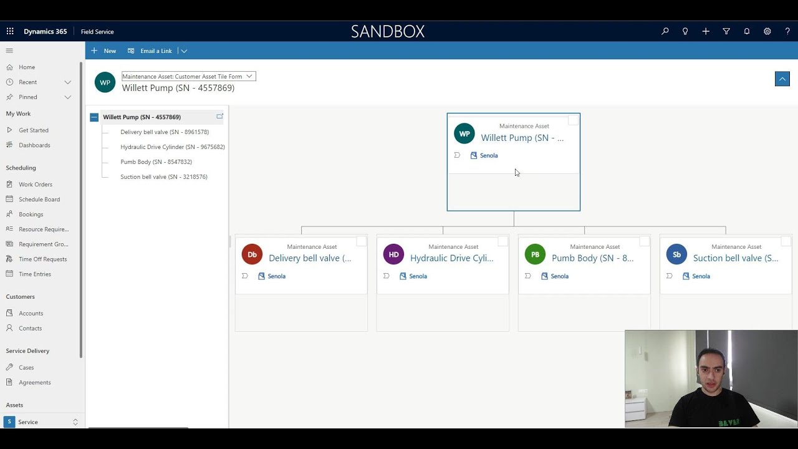Open Get Started in the sidebar
The image size is (798, 449).
pyautogui.click(x=34, y=130)
